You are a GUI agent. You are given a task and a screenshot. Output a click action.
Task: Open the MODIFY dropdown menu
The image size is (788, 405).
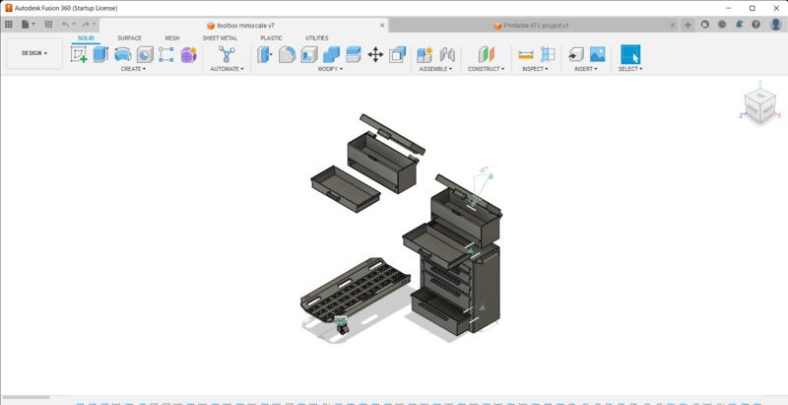tap(330, 70)
